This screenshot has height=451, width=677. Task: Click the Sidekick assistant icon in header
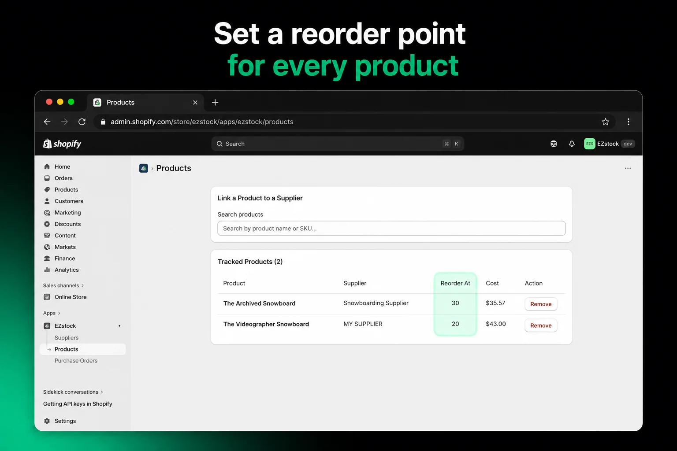pos(554,144)
